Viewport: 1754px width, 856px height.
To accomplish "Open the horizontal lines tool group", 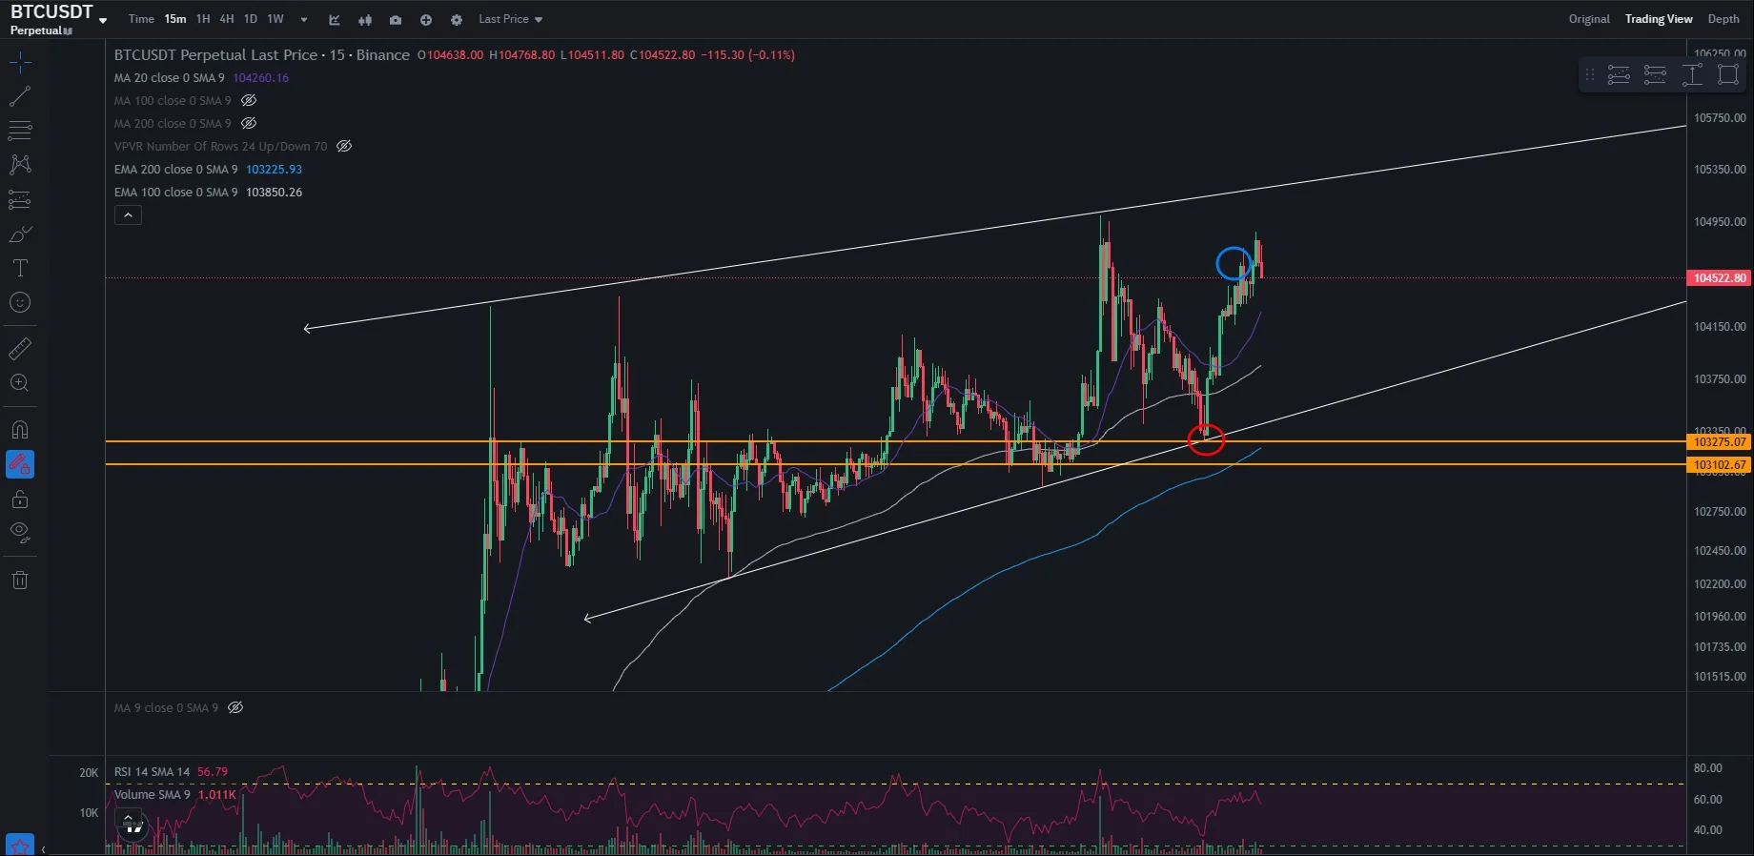I will tap(20, 131).
